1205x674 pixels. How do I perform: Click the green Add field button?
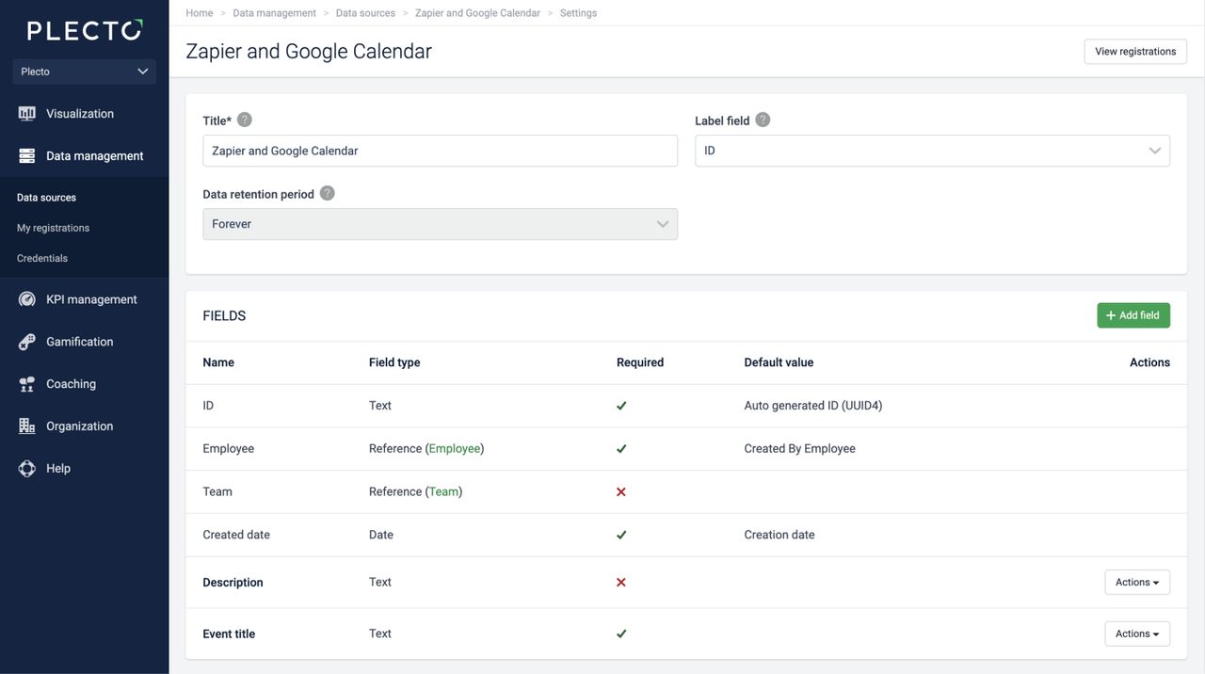point(1133,315)
